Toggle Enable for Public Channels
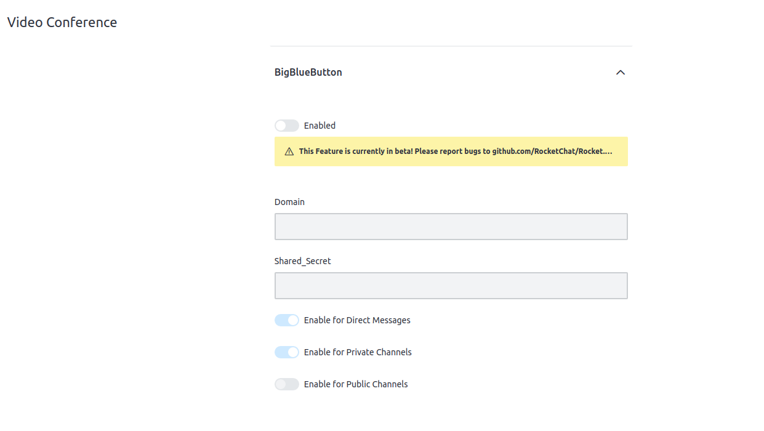Screen dimensions: 764x431 (287, 384)
